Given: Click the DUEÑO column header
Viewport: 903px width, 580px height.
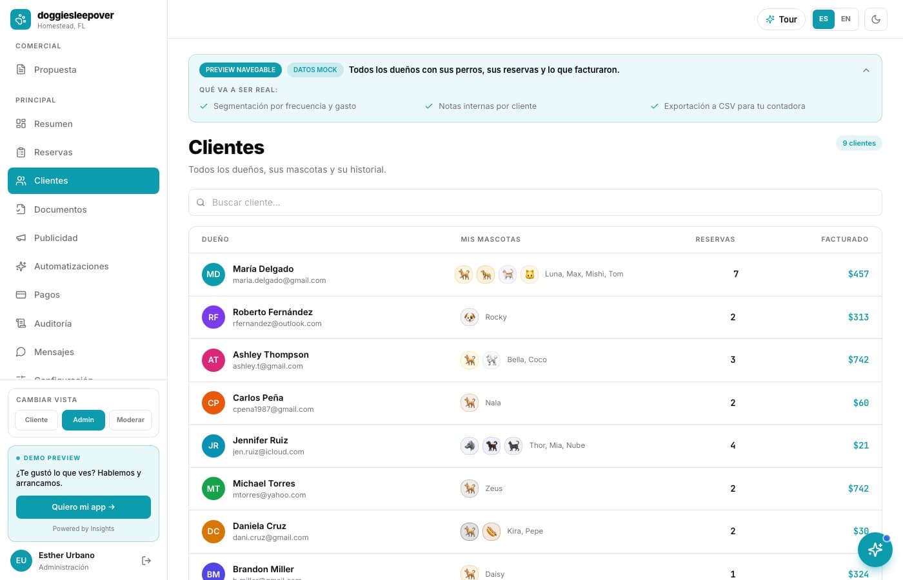Looking at the screenshot, I should point(215,239).
